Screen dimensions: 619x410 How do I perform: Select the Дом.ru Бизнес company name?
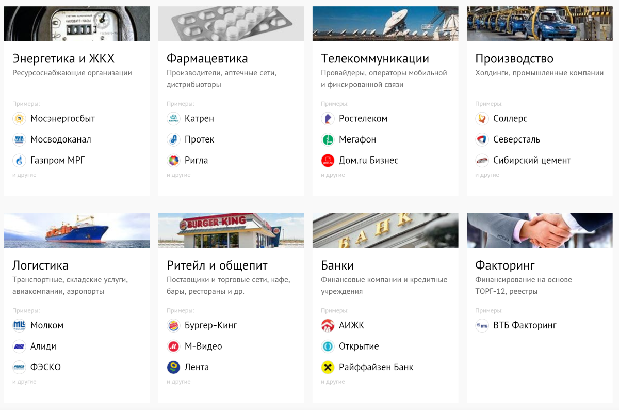click(x=368, y=161)
